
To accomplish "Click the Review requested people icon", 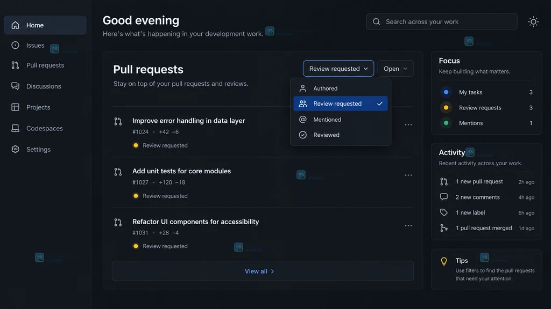I will coord(302,104).
